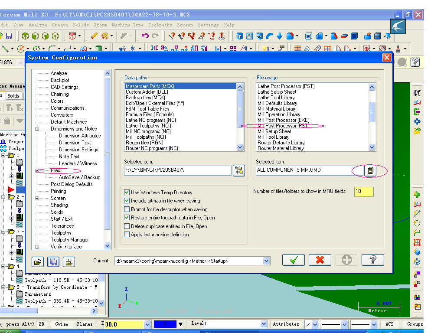Enable Apply last machine definition checkbox

(127, 235)
